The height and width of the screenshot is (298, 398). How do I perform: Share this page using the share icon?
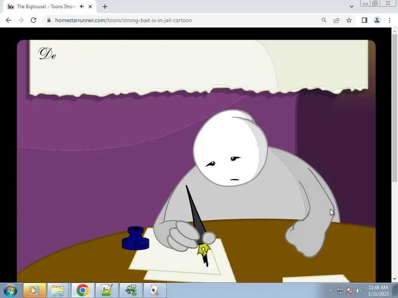(x=337, y=20)
